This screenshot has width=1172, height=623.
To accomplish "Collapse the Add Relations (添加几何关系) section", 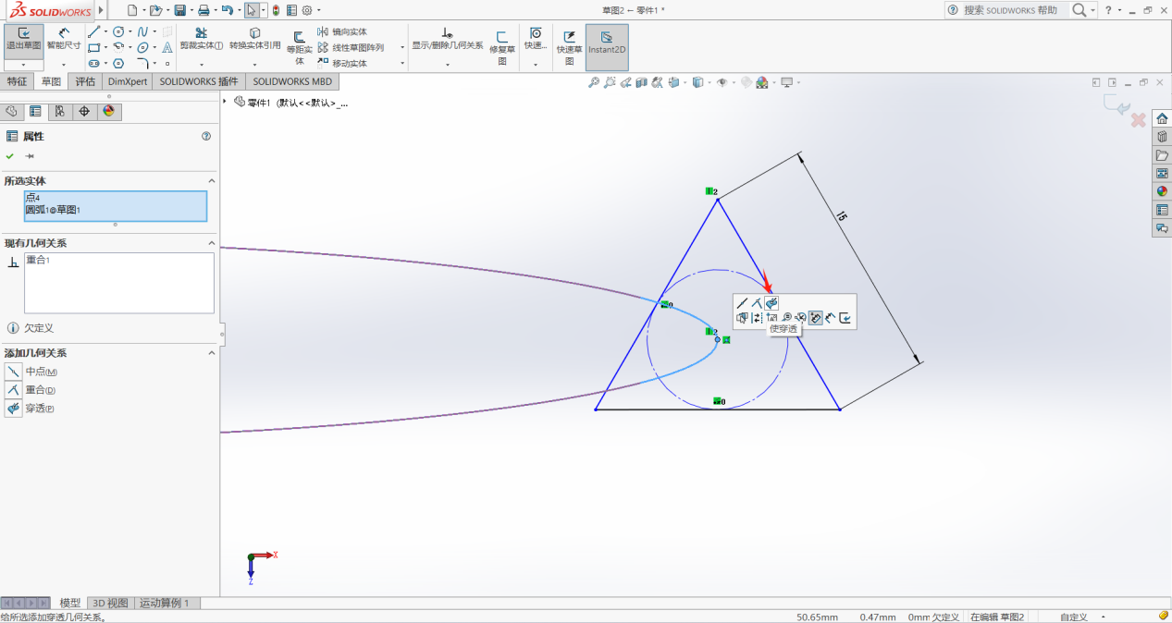I will coord(211,353).
